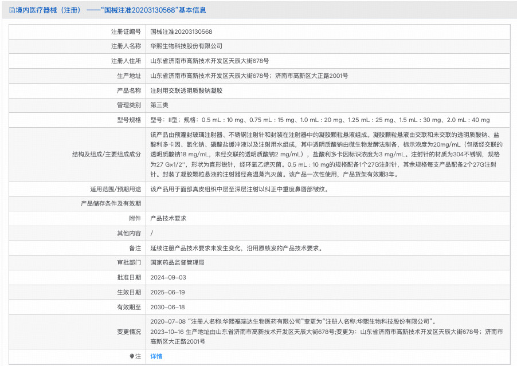Click the document icon in the page header
The width and height of the screenshot is (517, 366).
point(13,10)
